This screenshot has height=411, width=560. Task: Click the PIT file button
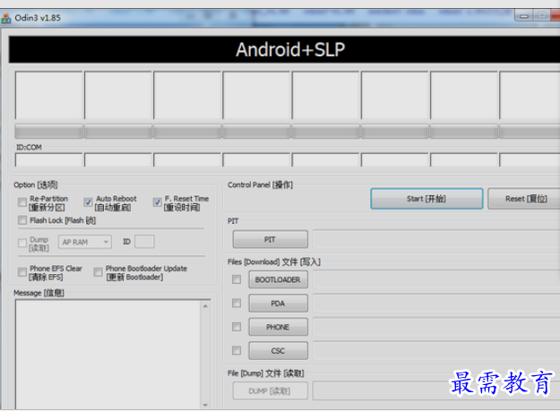click(x=271, y=239)
